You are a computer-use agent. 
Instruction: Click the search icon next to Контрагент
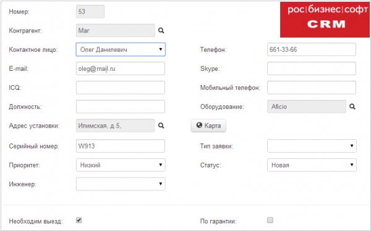161,30
